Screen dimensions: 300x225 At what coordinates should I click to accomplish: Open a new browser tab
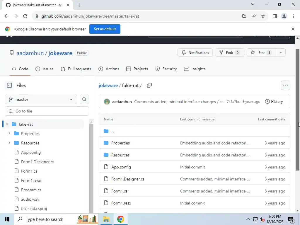[79, 5]
